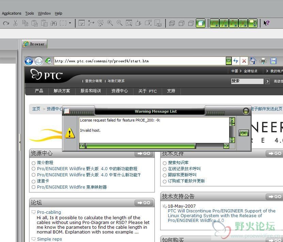Click the 简介教程 link
Screen dimensions: 283x242
tap(45, 163)
